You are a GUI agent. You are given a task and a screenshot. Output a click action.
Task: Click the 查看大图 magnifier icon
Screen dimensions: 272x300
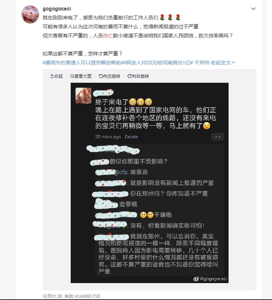click(x=72, y=76)
